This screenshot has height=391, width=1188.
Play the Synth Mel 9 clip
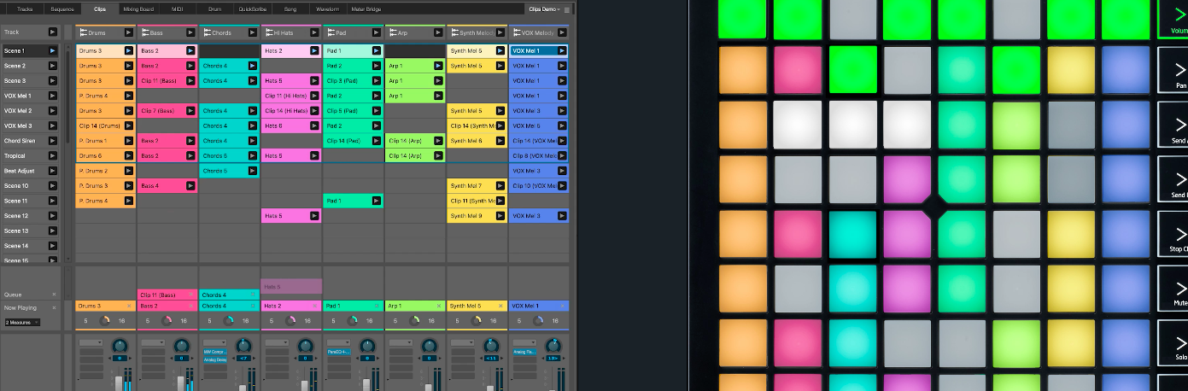[x=500, y=217]
